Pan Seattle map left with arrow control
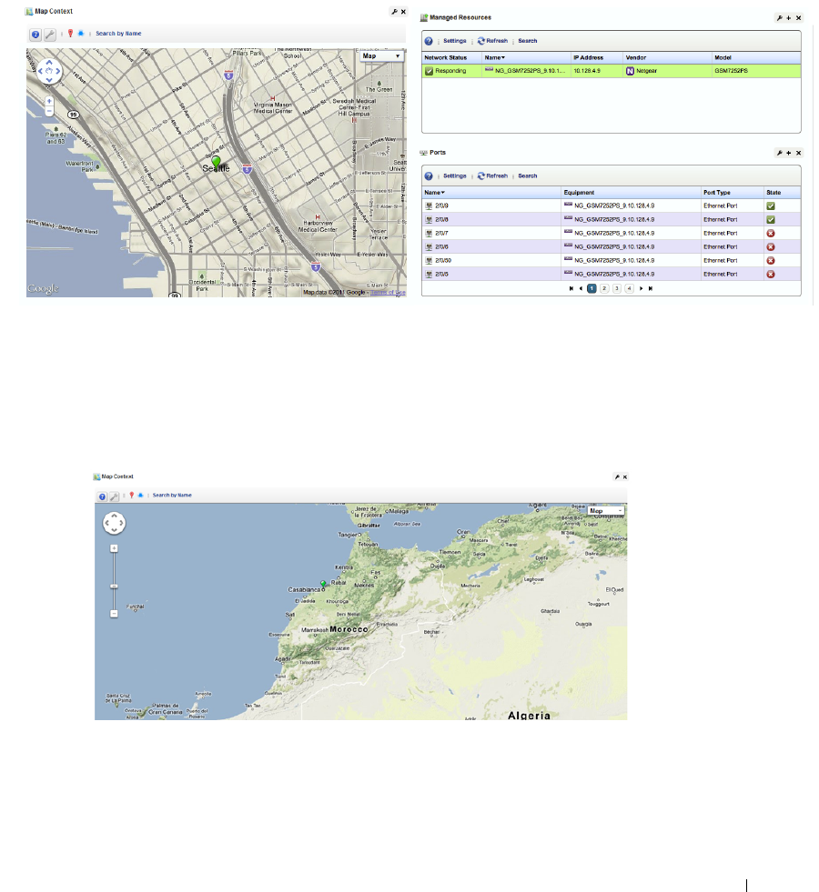This screenshot has width=819, height=892. pyautogui.click(x=40, y=71)
